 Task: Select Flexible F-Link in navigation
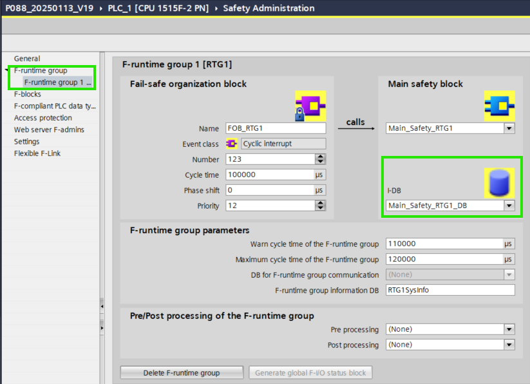[x=37, y=153]
